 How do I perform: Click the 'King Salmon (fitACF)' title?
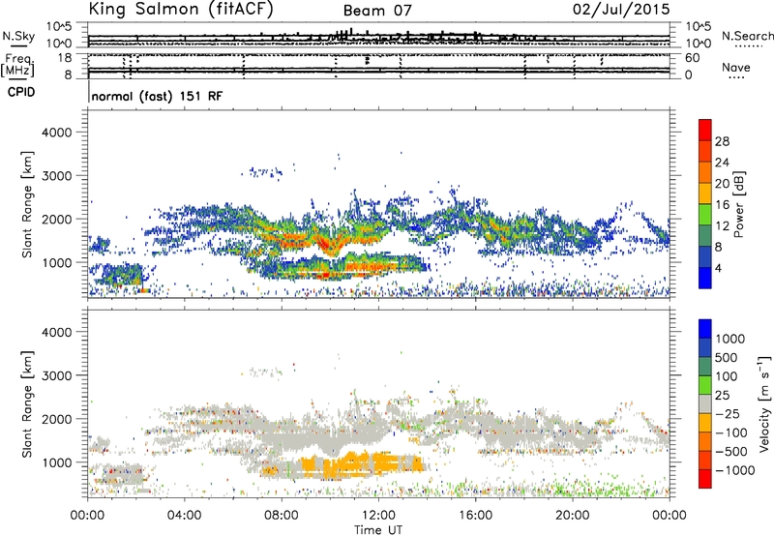(181, 10)
